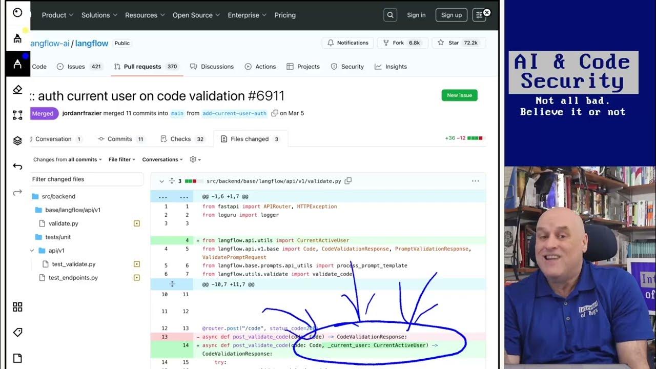
Task: Collapse the validate.py diff with the chevron
Action: tap(161, 181)
